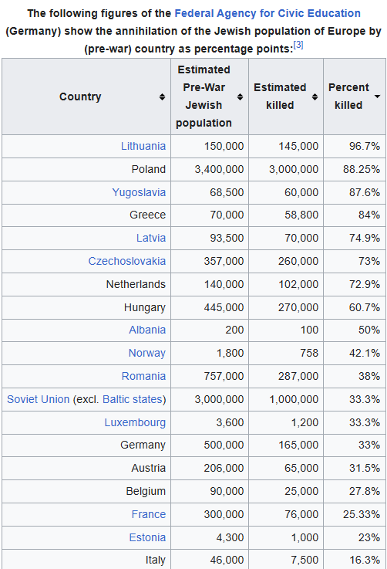Sort table by Country column arrows
387x569 pixels.
click(x=163, y=97)
